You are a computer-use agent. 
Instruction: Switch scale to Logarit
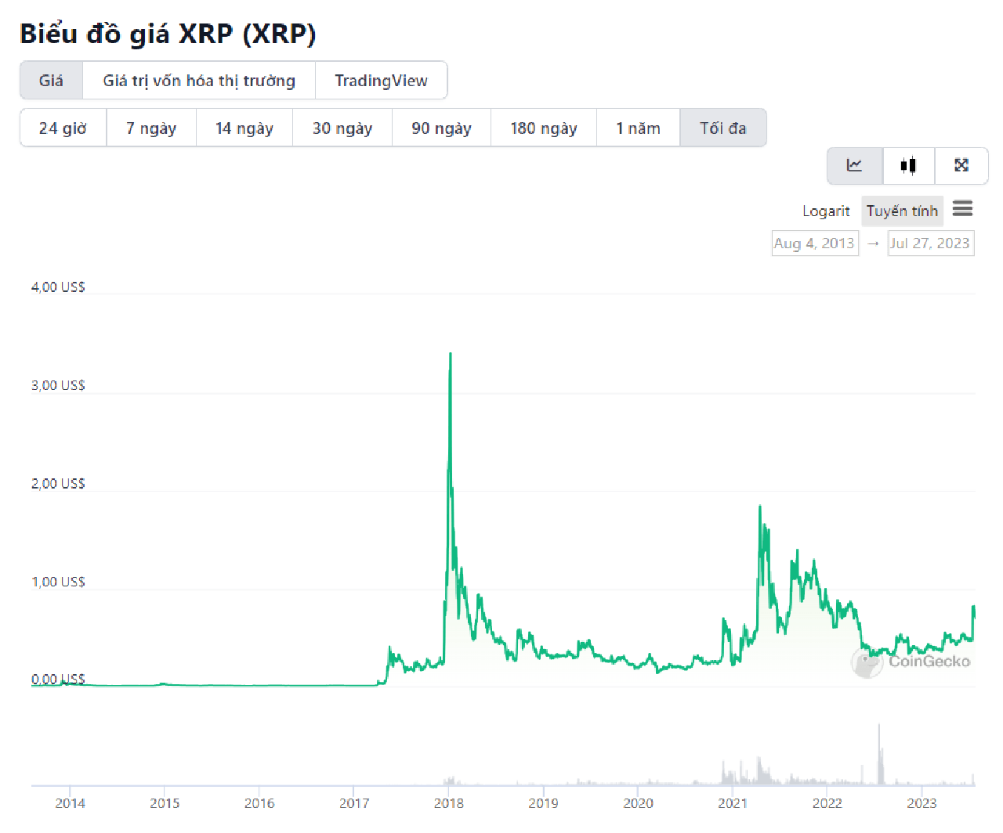826,211
